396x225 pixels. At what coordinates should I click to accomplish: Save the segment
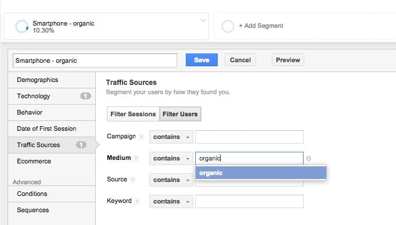[201, 60]
